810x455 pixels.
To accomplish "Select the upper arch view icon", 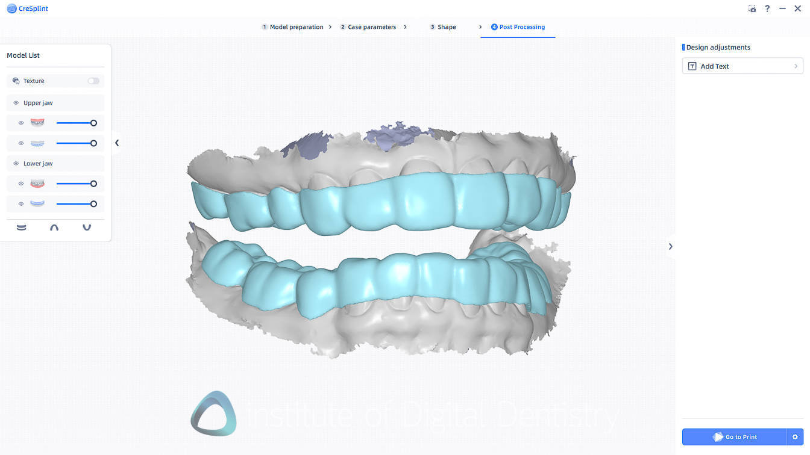I will point(54,227).
